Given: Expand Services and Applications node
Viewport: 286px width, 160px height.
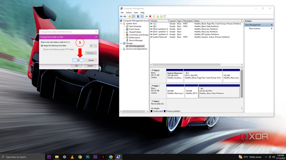Looking at the screenshot, I should (121, 49).
